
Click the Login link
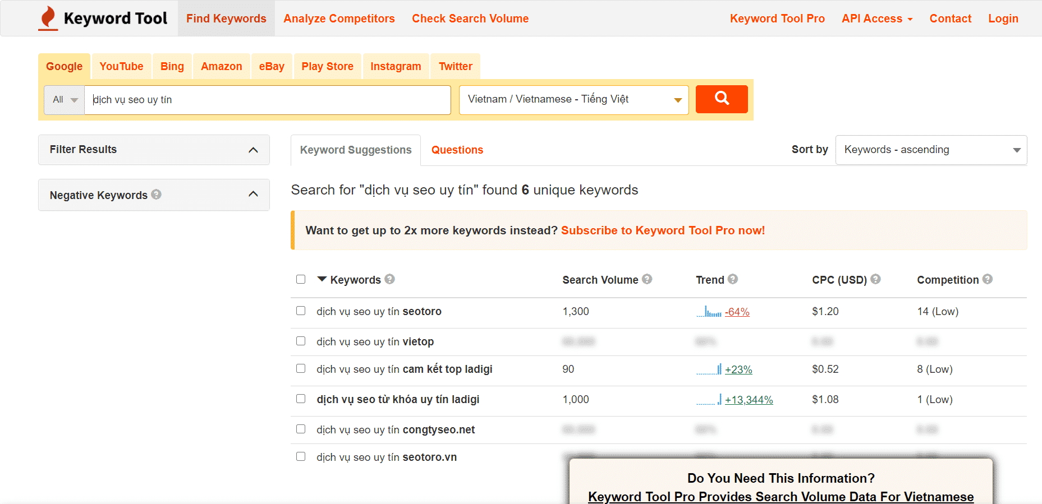pos(1003,19)
